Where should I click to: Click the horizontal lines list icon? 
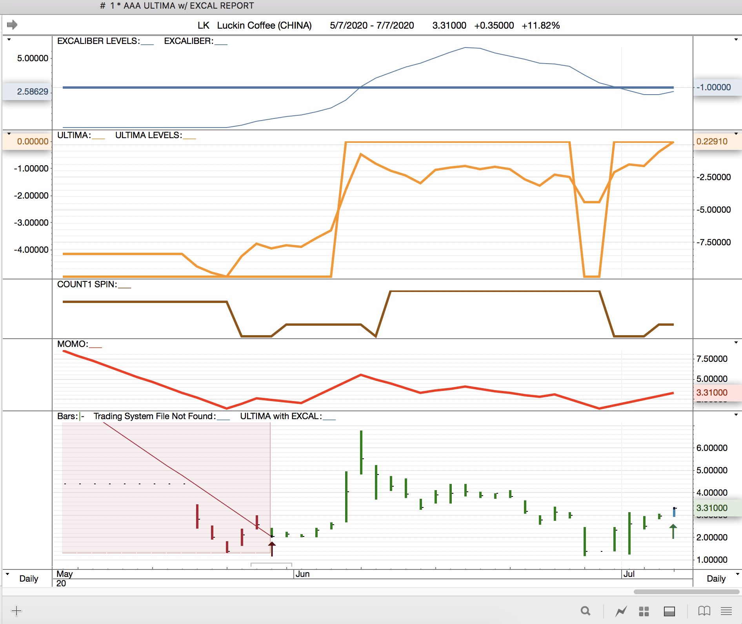pos(726,611)
